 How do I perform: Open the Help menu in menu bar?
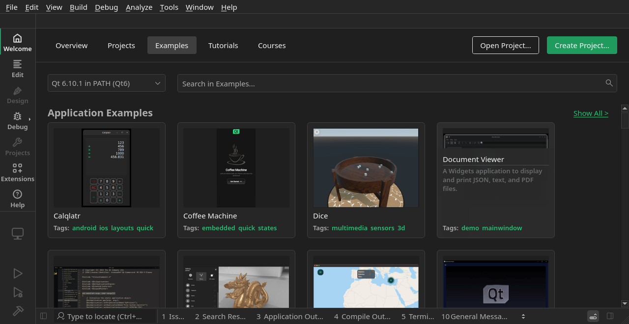pos(229,7)
